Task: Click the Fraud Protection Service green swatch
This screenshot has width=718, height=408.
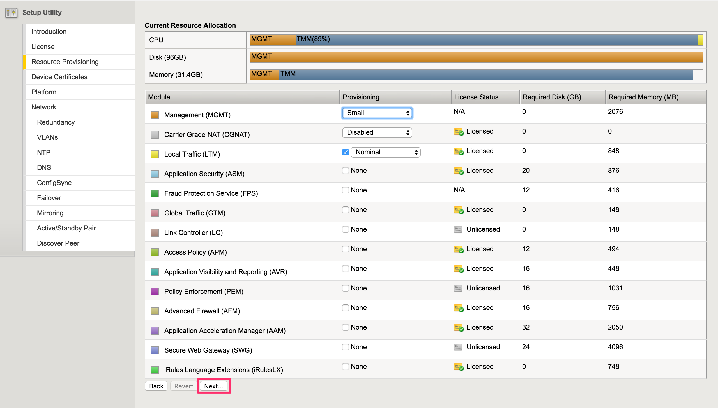Action: [155, 193]
